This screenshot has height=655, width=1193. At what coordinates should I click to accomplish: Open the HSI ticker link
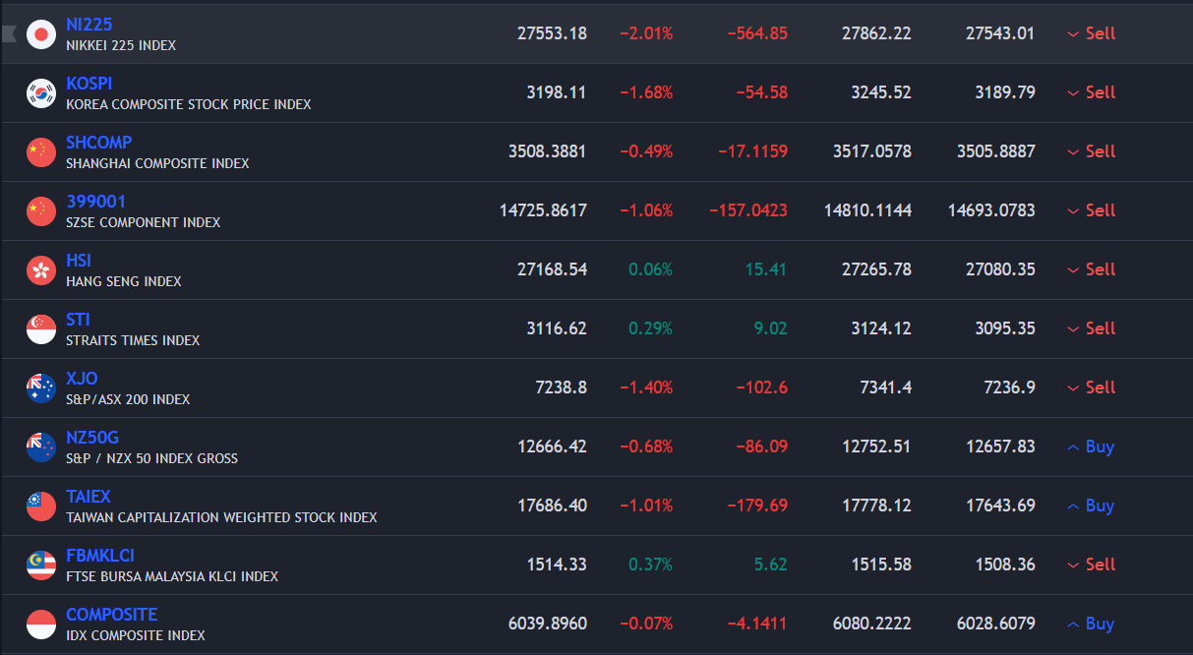[79, 261]
